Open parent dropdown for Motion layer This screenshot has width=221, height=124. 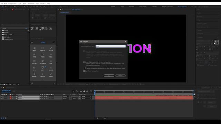(86, 99)
